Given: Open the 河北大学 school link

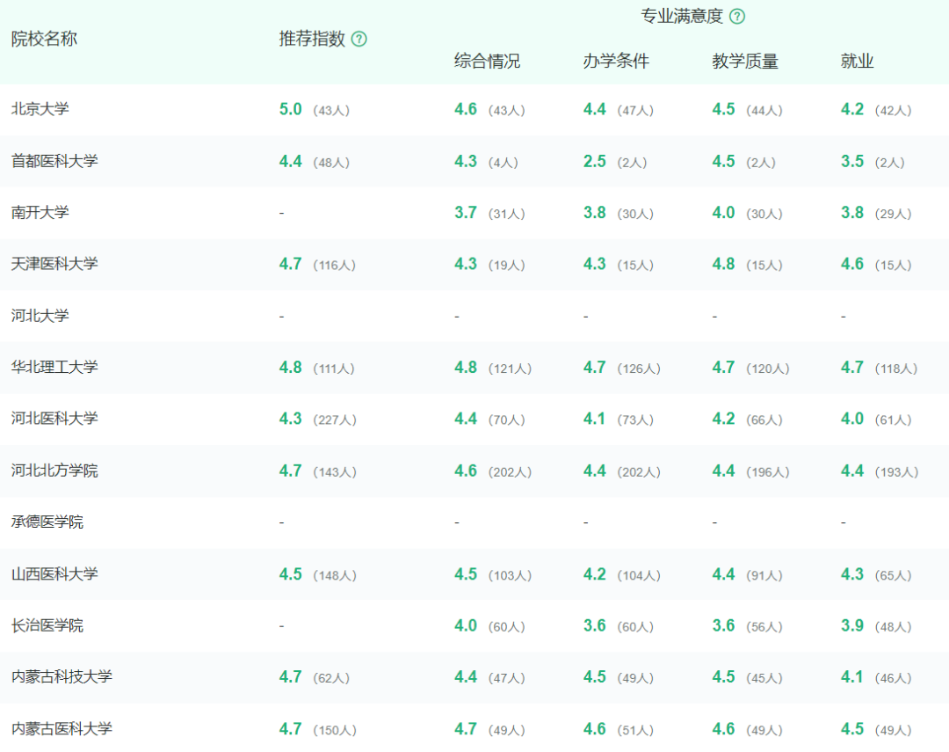Looking at the screenshot, I should [40, 316].
